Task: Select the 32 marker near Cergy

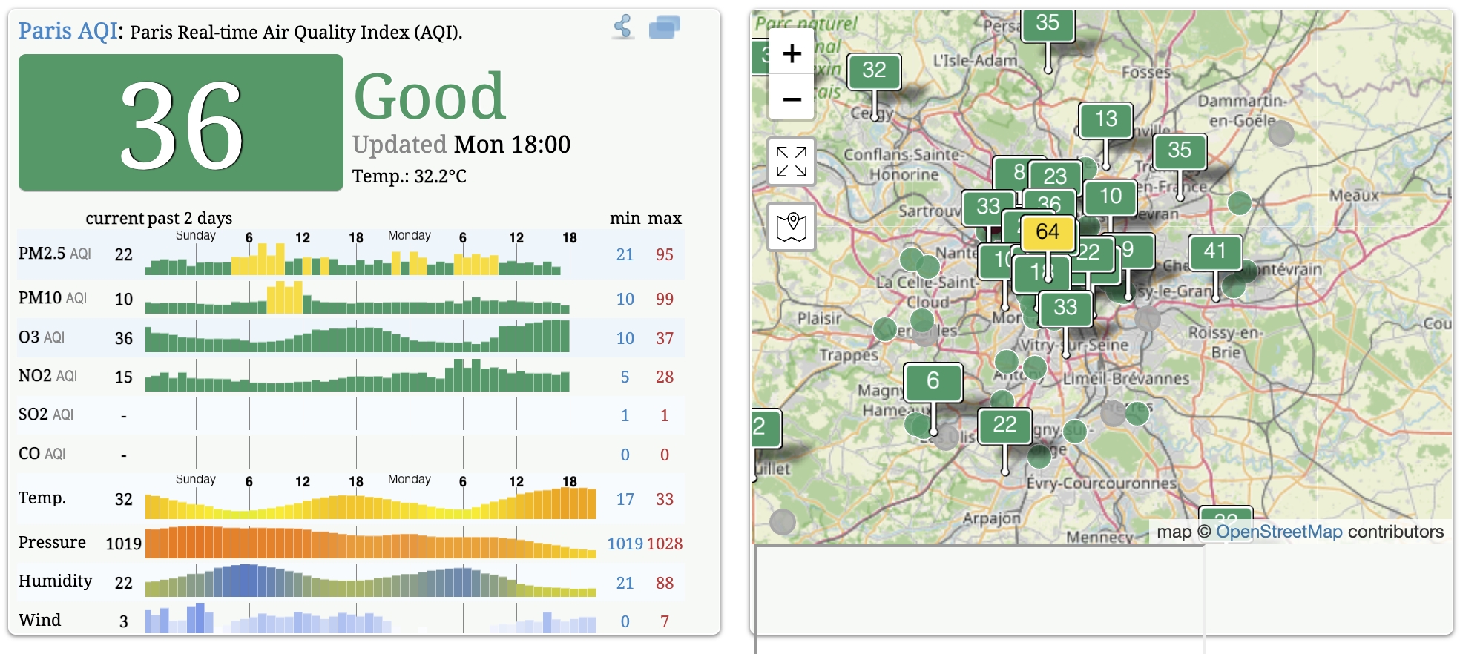Action: pos(874,70)
